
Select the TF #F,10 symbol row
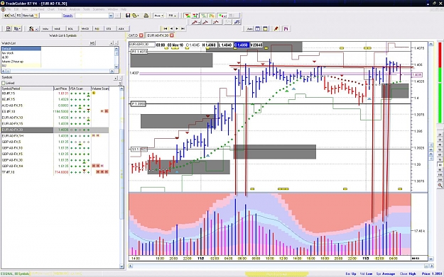[55, 172]
